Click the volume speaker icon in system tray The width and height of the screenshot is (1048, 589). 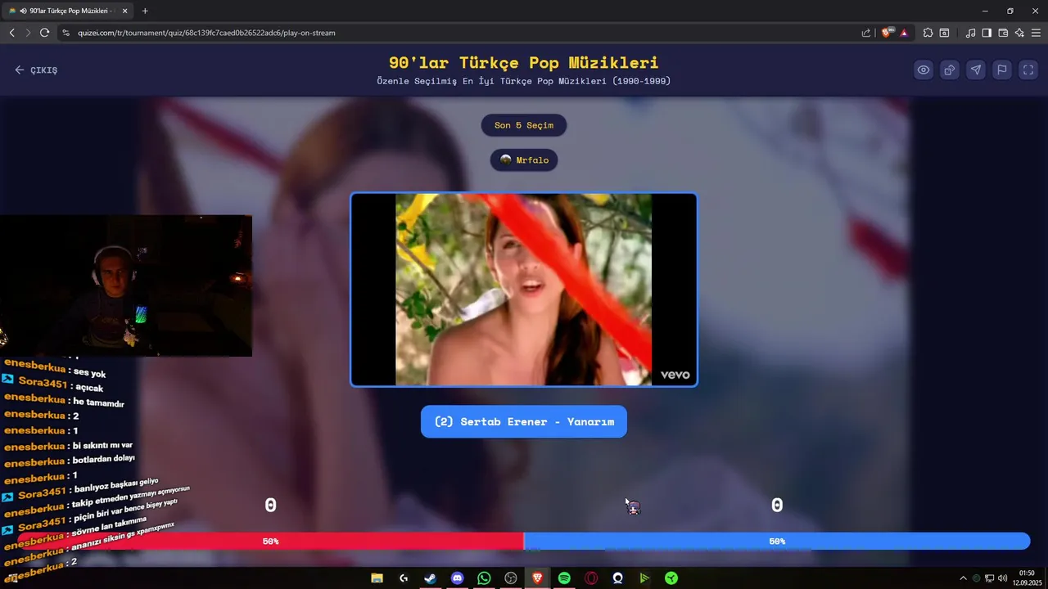[x=1003, y=578]
